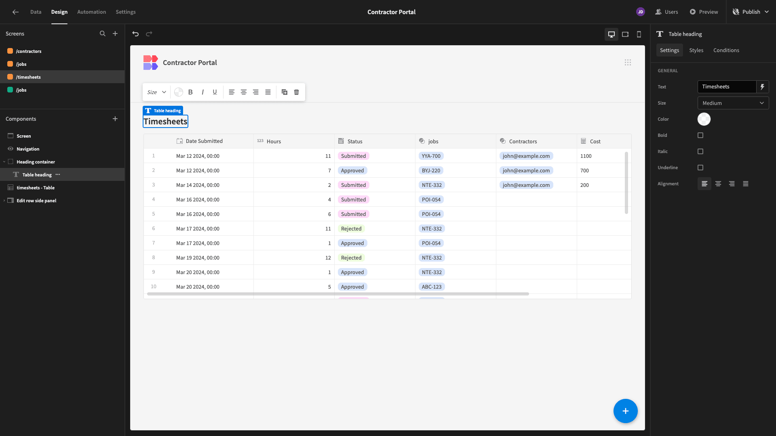This screenshot has width=776, height=436.
Task: Click the undo icon in toolbar
Action: [135, 34]
